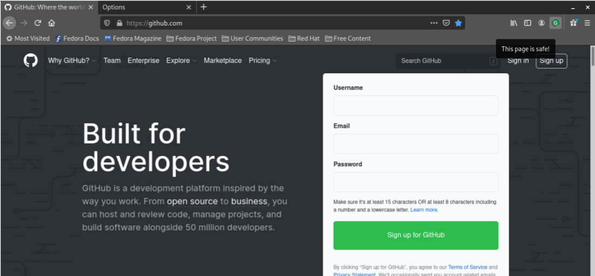Open Most Visited bookmarks

tap(28, 38)
